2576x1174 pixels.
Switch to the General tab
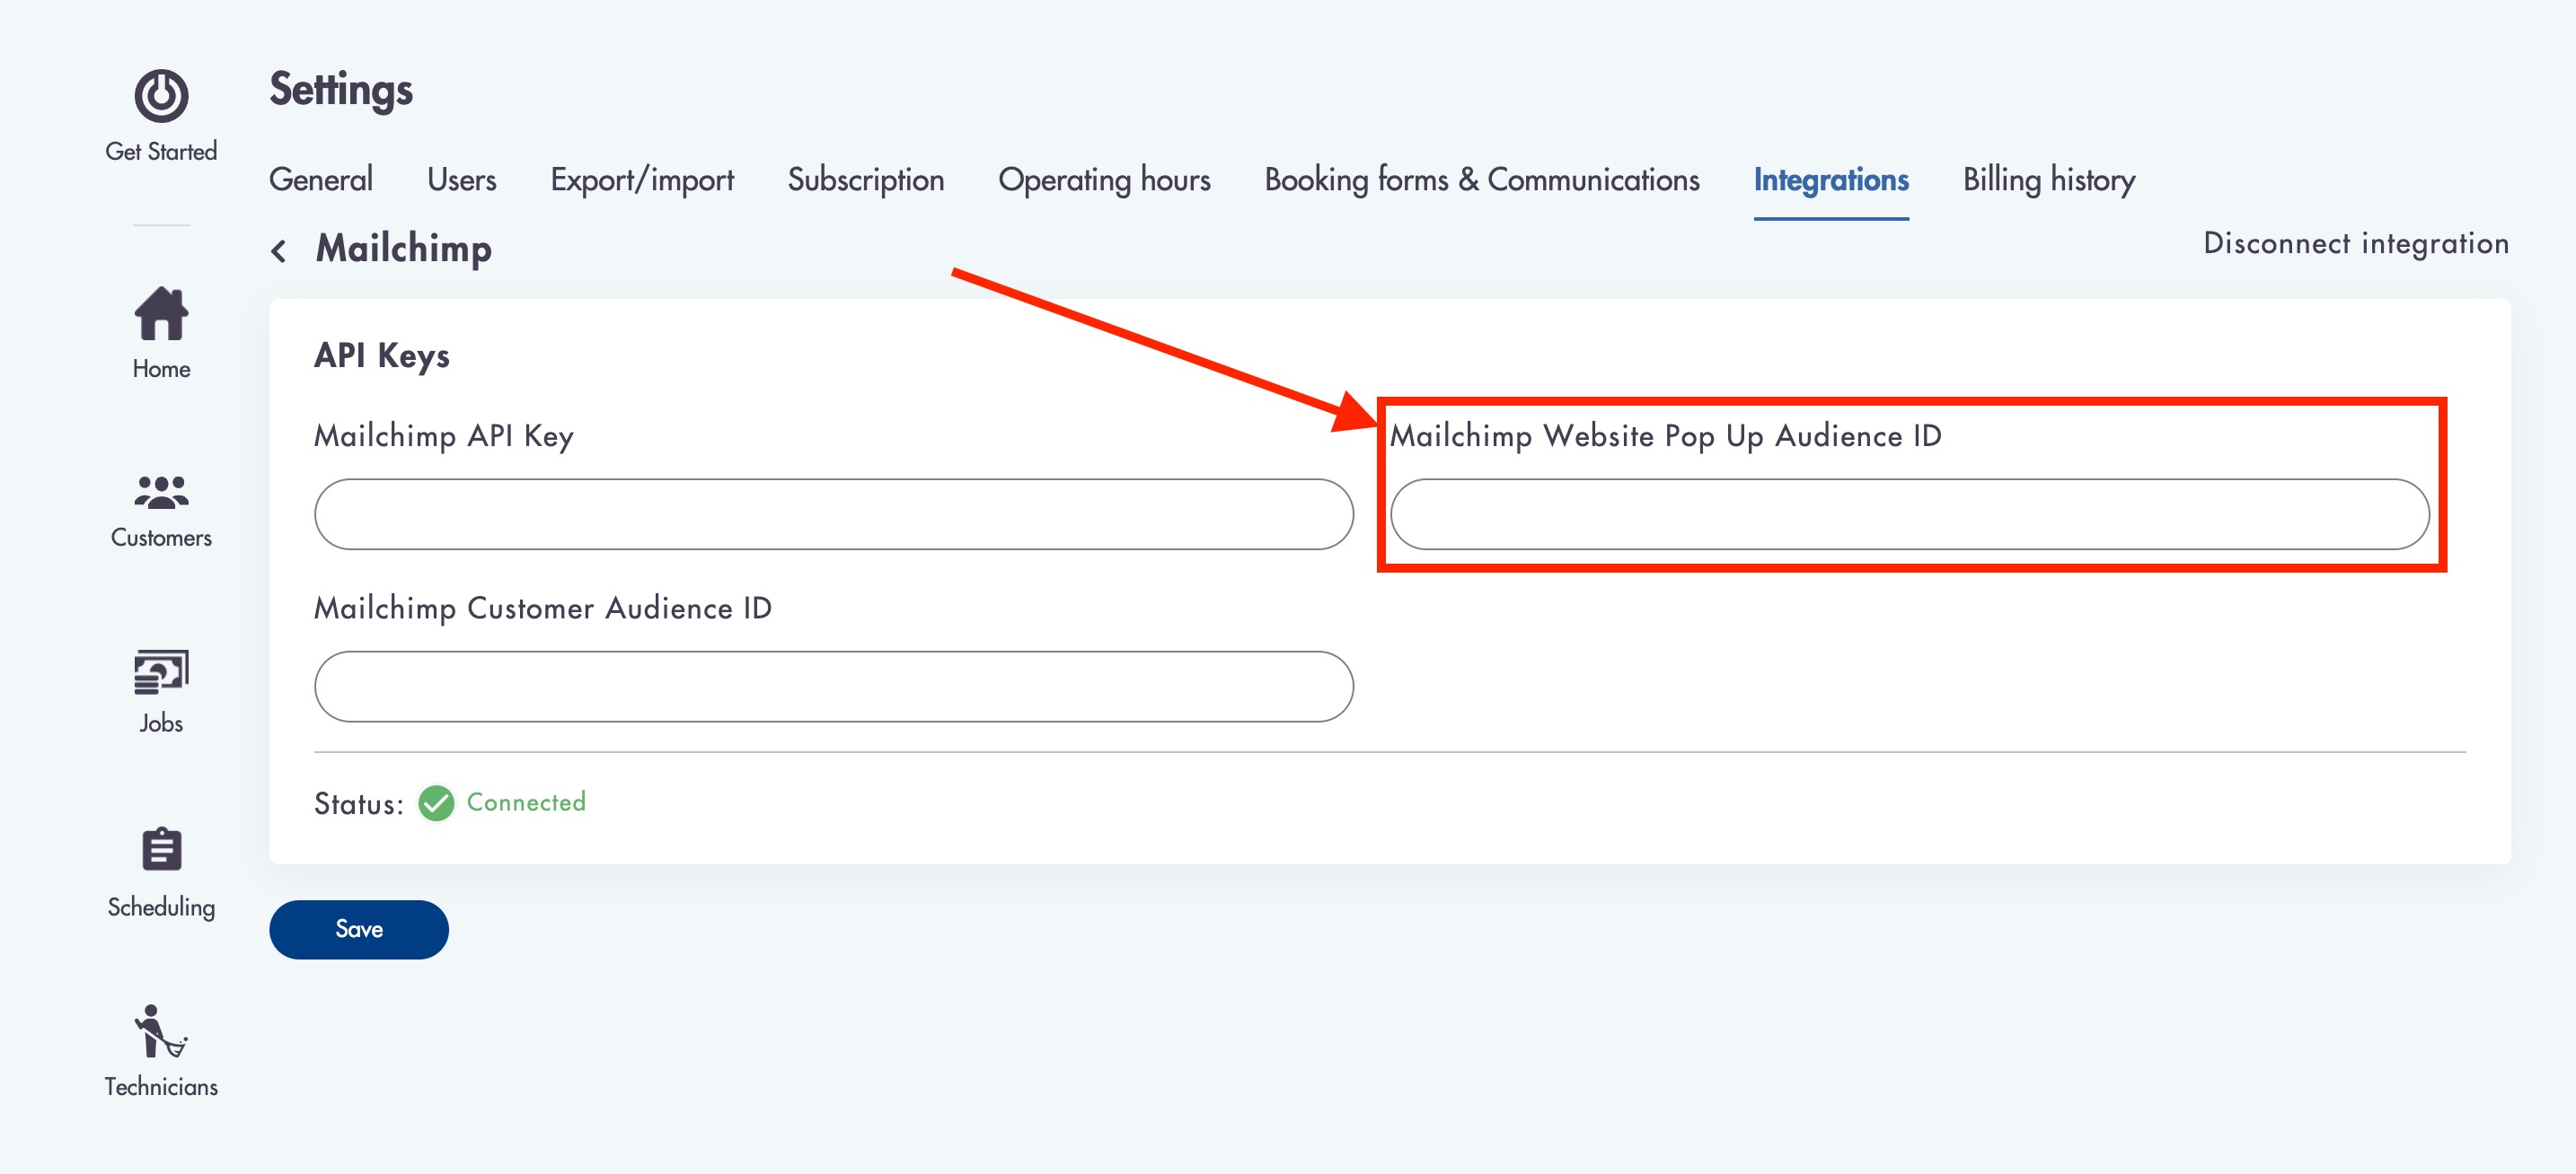pos(321,180)
